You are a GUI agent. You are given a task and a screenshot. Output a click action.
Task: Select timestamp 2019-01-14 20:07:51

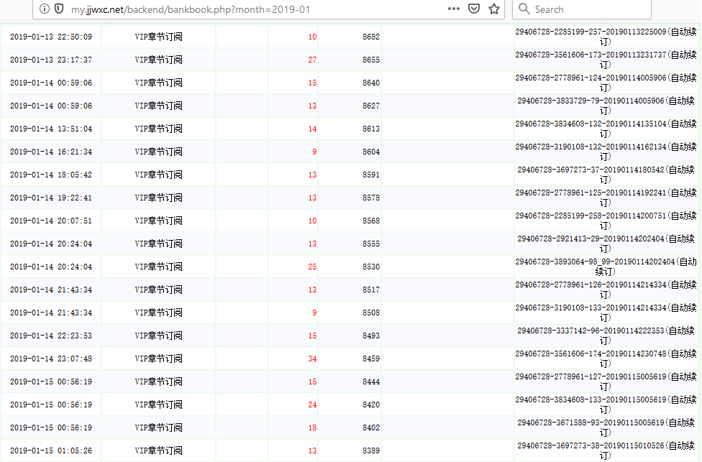(51, 221)
